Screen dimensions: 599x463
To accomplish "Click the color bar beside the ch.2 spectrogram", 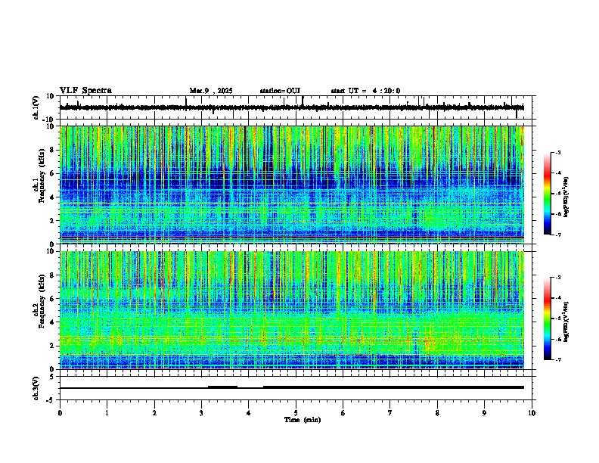I will 547,319.
